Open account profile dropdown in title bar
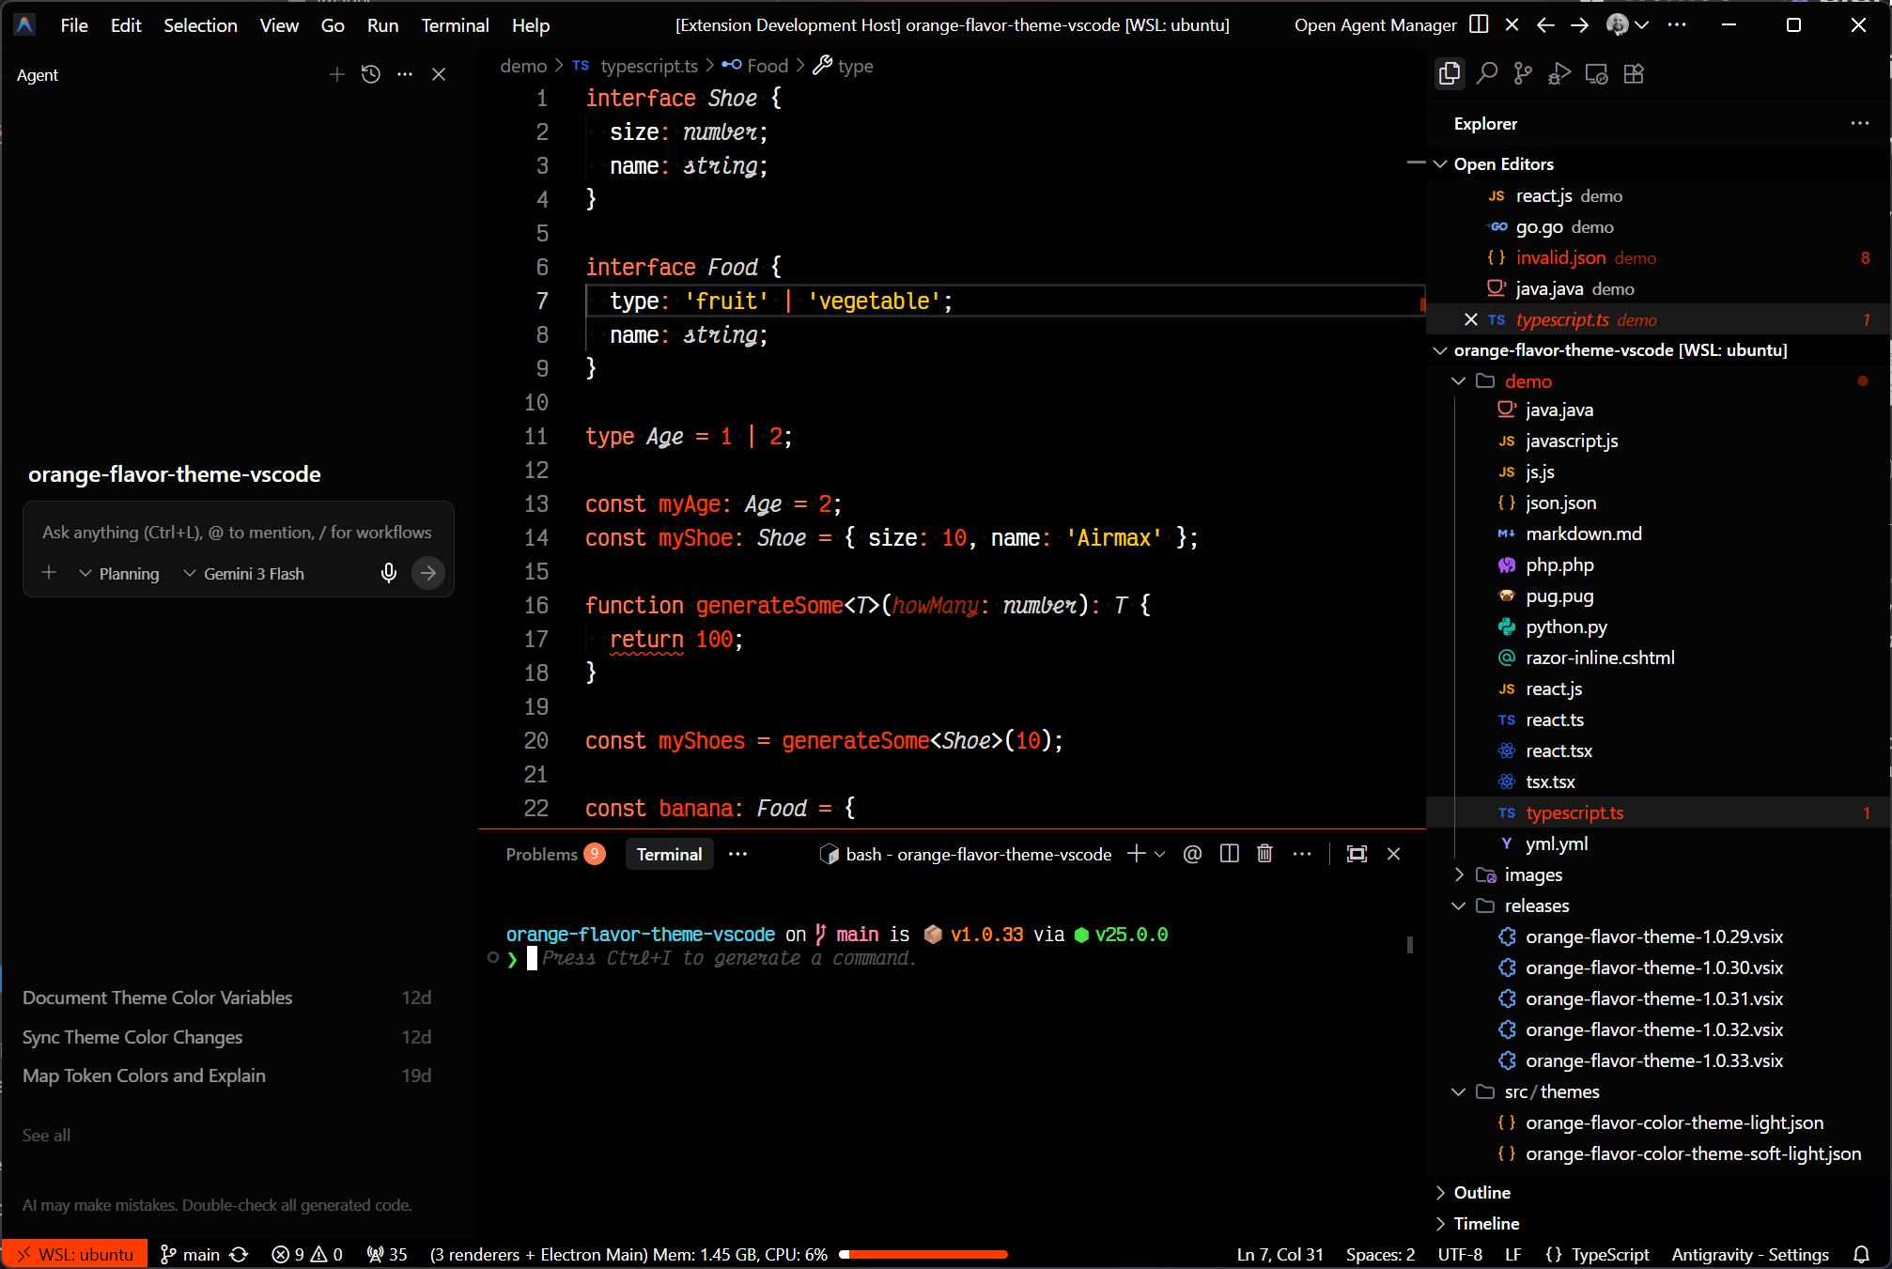This screenshot has height=1269, width=1892. (1628, 25)
